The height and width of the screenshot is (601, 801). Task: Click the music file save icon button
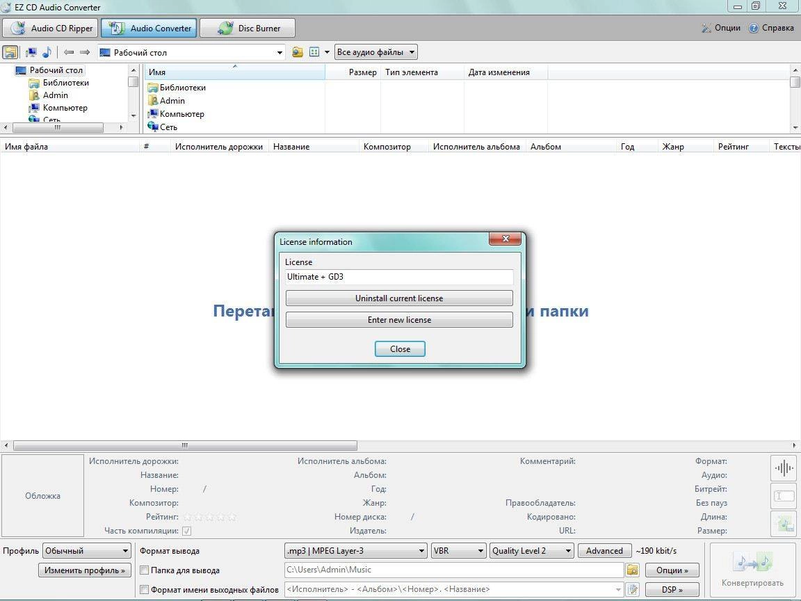(x=784, y=524)
